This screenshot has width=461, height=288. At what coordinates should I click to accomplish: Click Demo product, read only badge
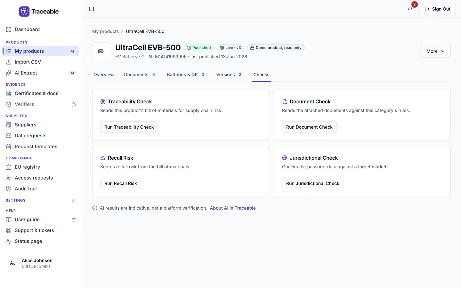[x=276, y=48]
